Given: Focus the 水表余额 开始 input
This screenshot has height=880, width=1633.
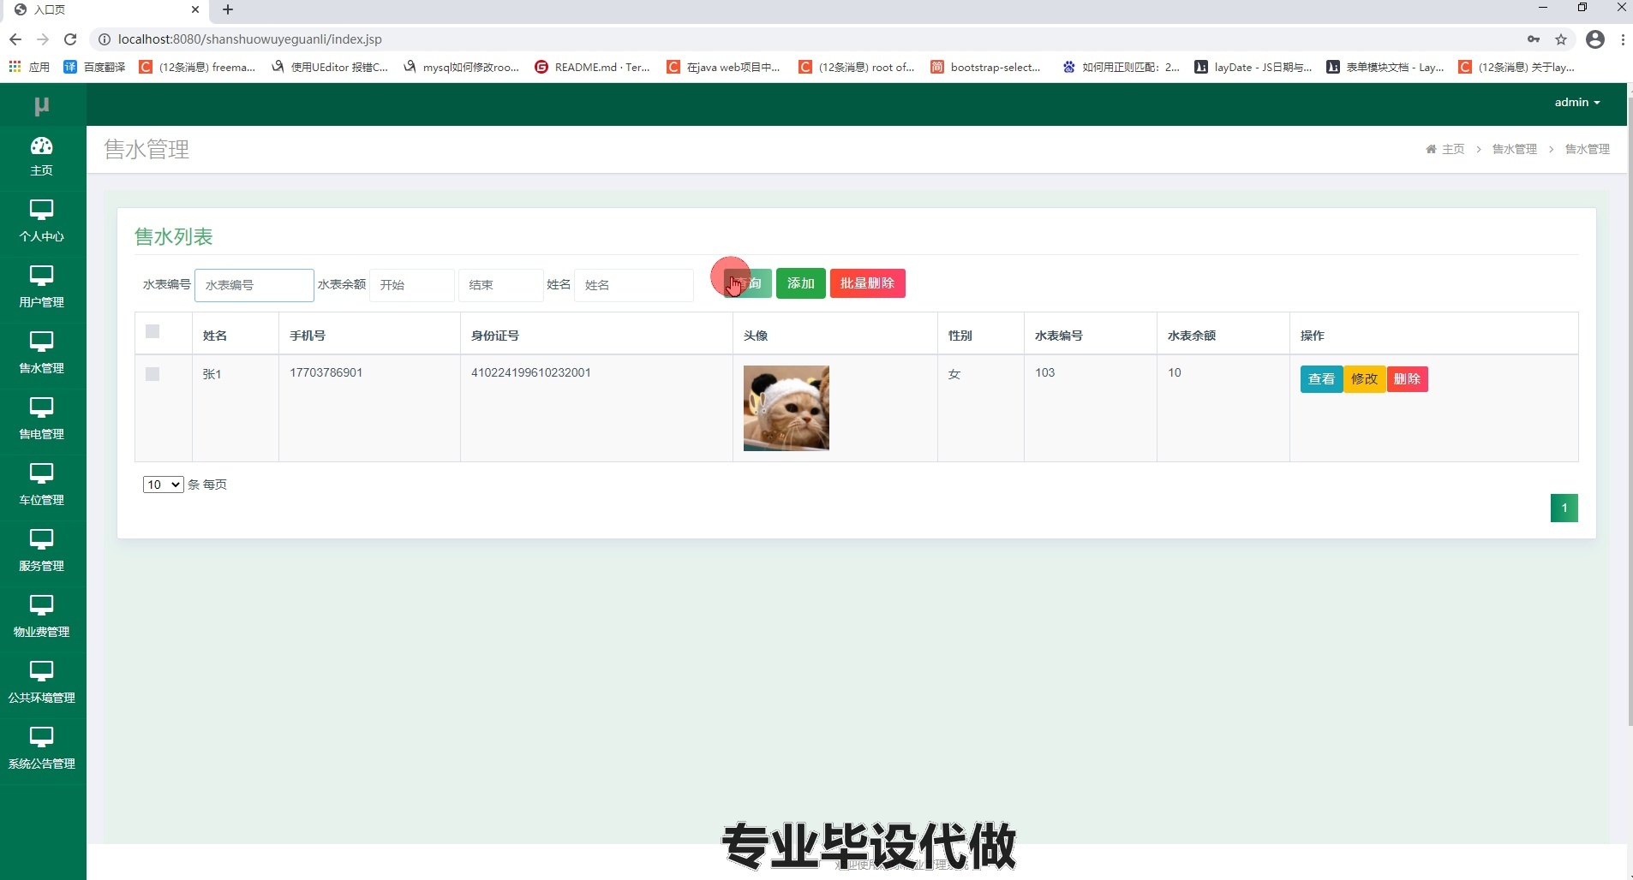Looking at the screenshot, I should point(412,285).
